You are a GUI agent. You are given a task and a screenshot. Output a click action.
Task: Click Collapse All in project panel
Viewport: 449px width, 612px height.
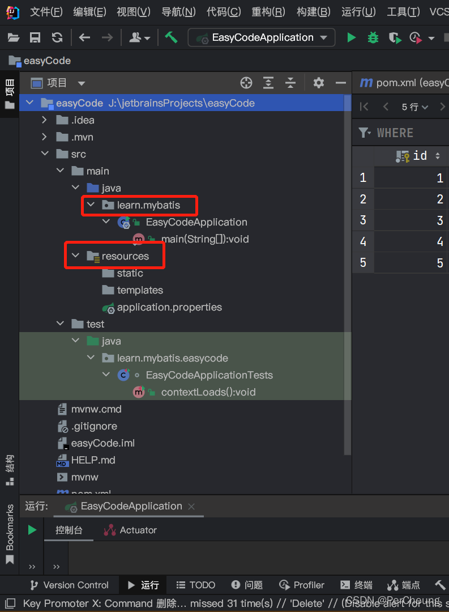click(290, 83)
